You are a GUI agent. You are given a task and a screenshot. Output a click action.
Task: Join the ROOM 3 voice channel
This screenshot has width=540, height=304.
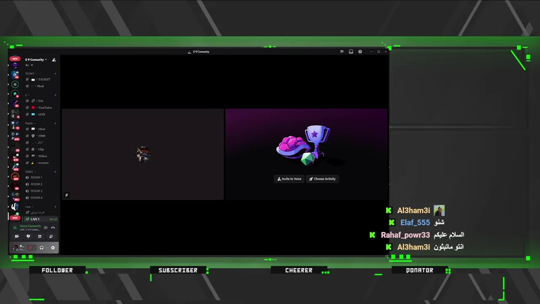pos(40,191)
